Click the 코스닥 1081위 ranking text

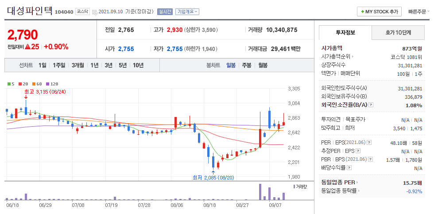pyautogui.click(x=406, y=57)
